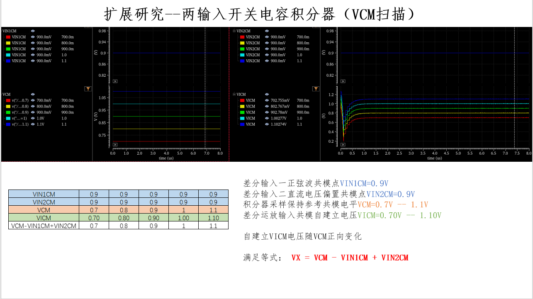Select the VCM group label in legend

pyautogui.click(x=6, y=95)
